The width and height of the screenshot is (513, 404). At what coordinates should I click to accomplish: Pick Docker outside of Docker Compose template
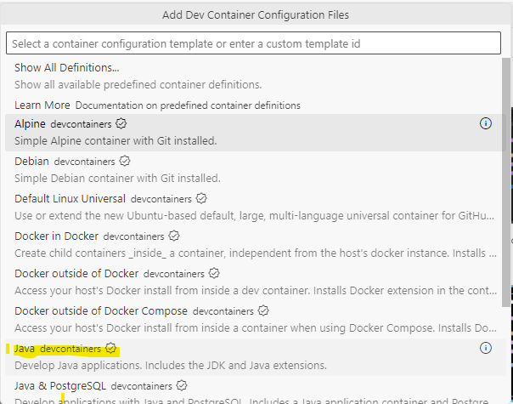pyautogui.click(x=255, y=319)
